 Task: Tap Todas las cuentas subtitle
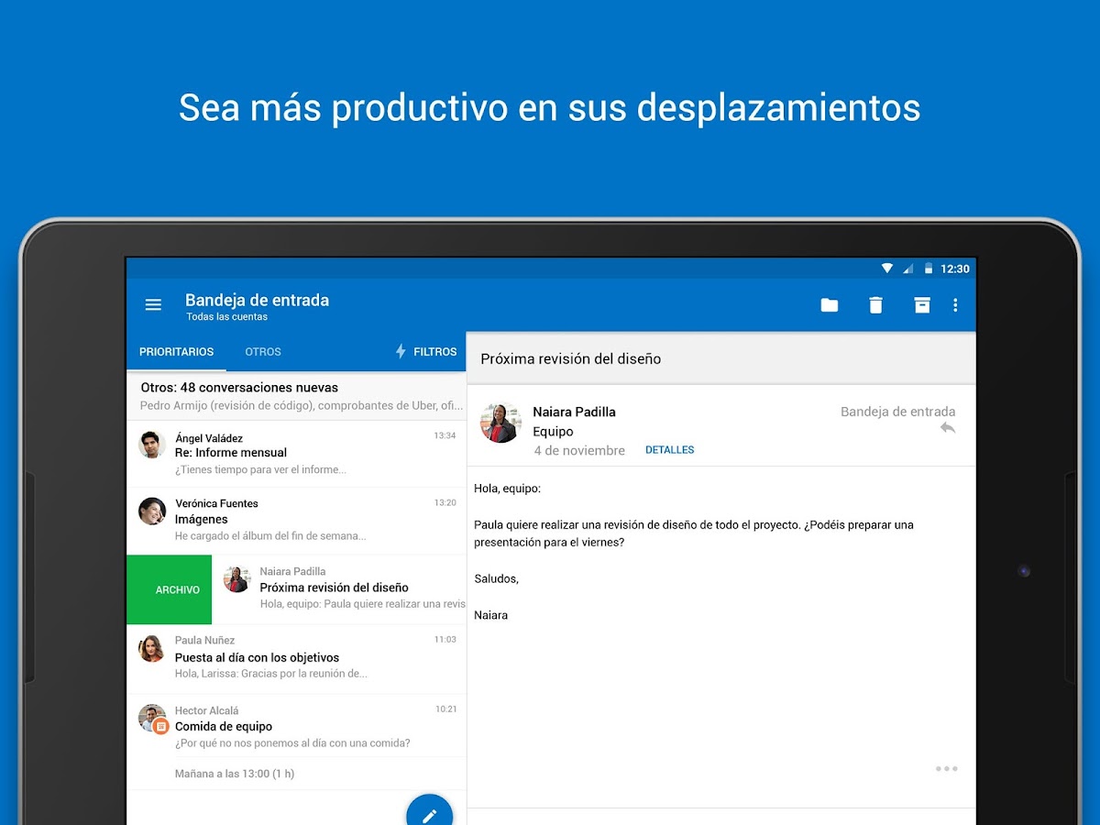click(x=226, y=317)
